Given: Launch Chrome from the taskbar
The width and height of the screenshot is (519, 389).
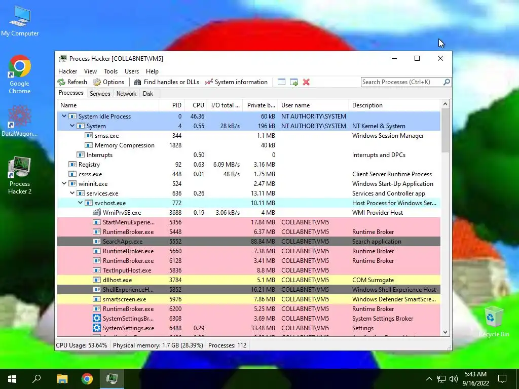Looking at the screenshot, I should 87,379.
